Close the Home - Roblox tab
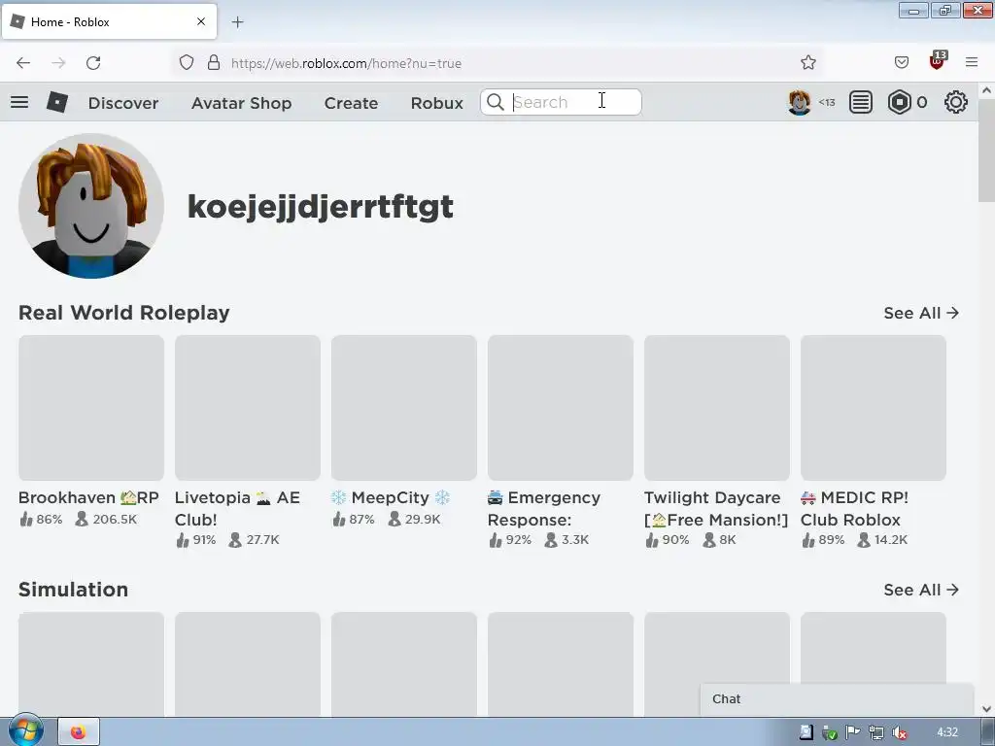This screenshot has height=746, width=995. pyautogui.click(x=201, y=21)
